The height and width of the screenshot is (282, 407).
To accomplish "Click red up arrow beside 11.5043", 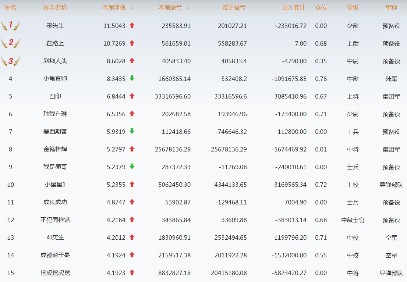I will pos(132,25).
